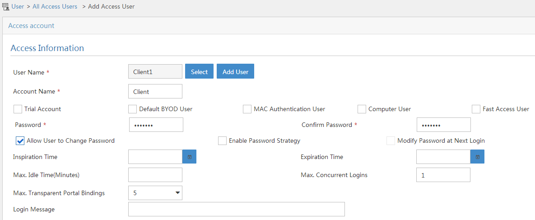Open the Inspiration Time calendar picker
This screenshot has height=220, width=535.
pyautogui.click(x=189, y=157)
